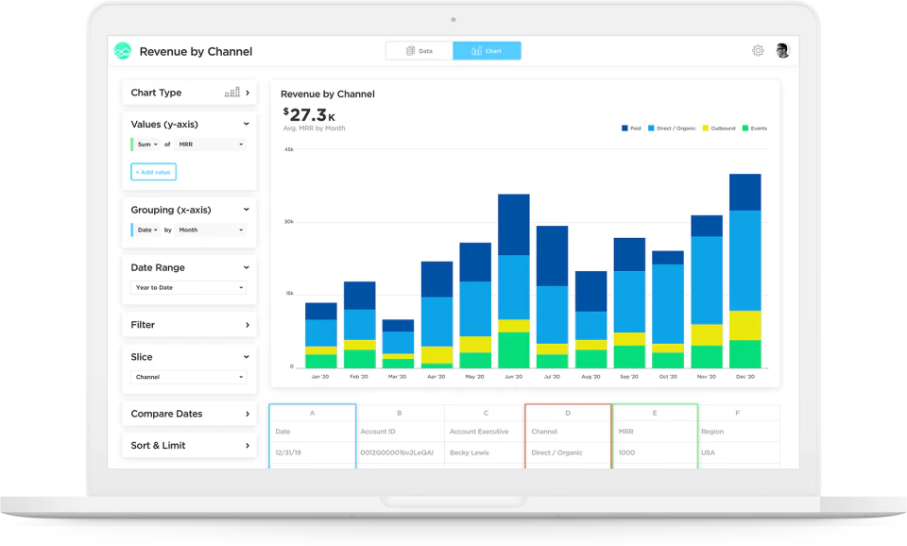Image resolution: width=907 pixels, height=546 pixels.
Task: Select the Direct / Organic legend color swatch
Action: pyautogui.click(x=651, y=128)
